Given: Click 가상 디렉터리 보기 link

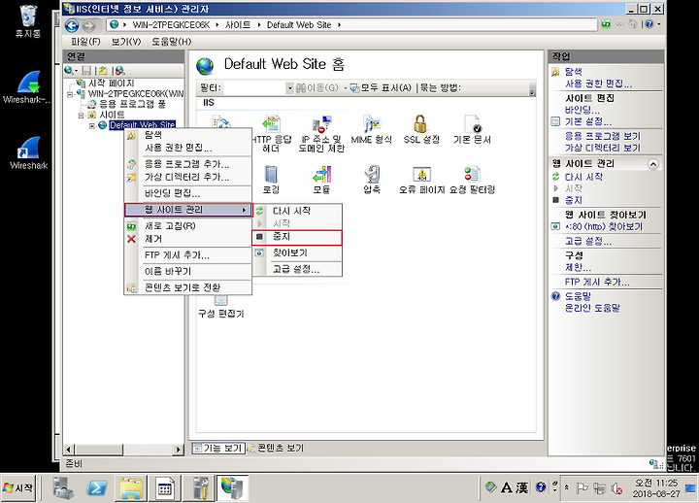Looking at the screenshot, I should click(602, 148).
